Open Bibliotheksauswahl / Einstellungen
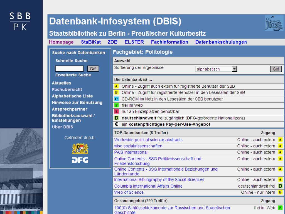 (73, 118)
